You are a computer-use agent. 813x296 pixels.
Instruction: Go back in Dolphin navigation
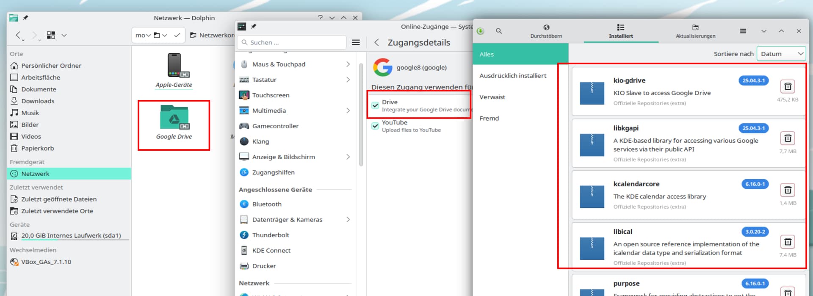point(18,35)
